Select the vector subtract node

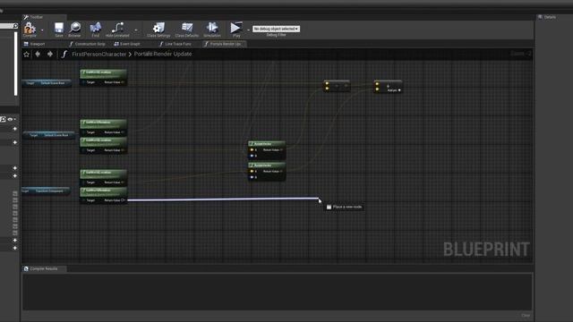pyautogui.click(x=337, y=86)
